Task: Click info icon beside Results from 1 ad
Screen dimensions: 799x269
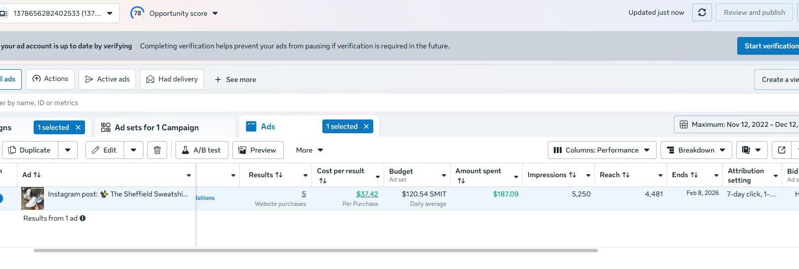Action: point(83,218)
